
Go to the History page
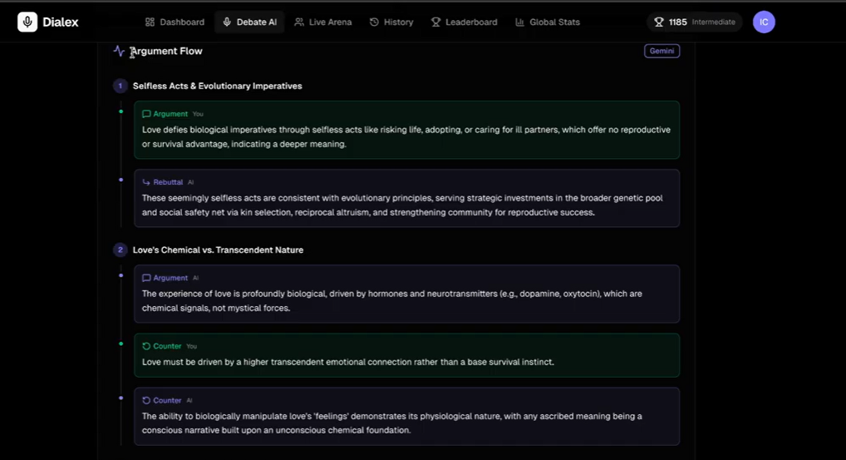(x=391, y=22)
